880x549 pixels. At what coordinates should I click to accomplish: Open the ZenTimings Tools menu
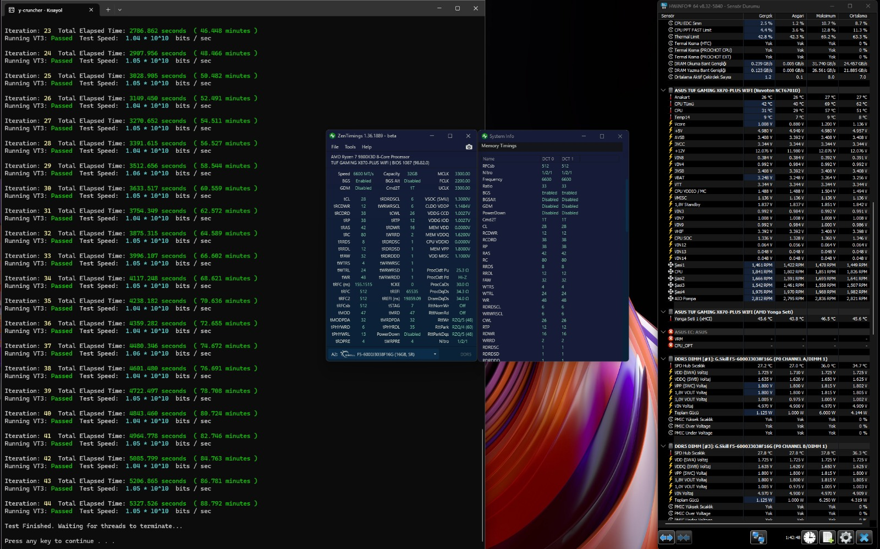(350, 147)
